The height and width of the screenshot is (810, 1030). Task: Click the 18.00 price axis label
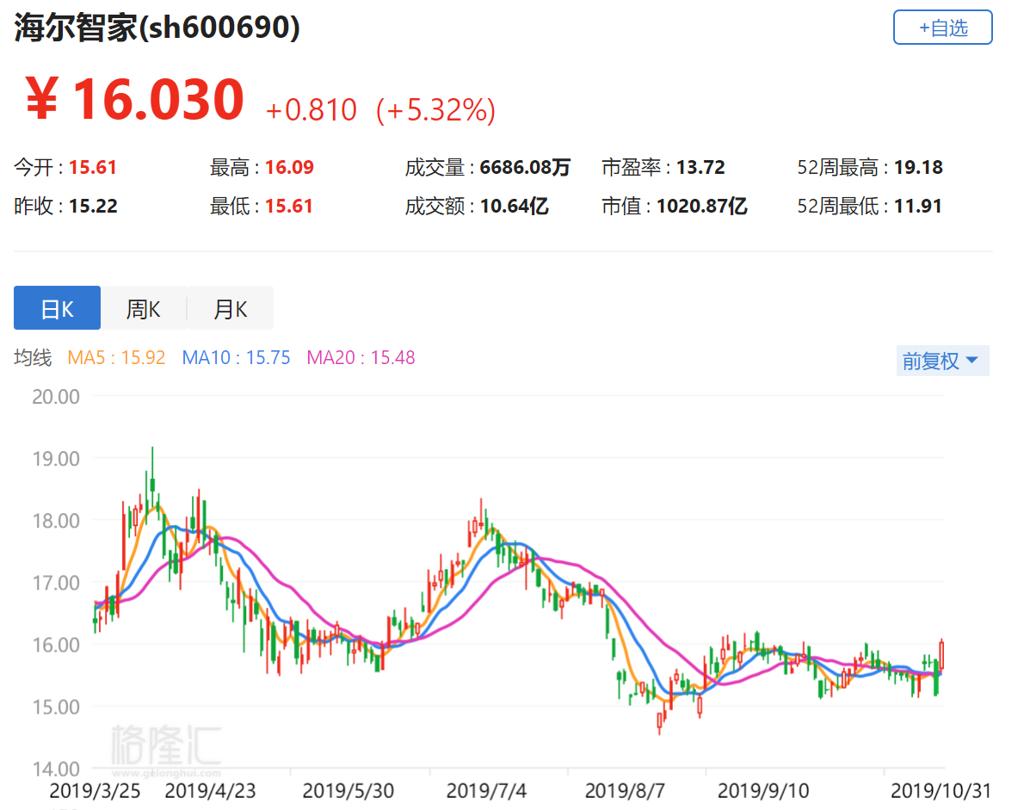pos(56,521)
